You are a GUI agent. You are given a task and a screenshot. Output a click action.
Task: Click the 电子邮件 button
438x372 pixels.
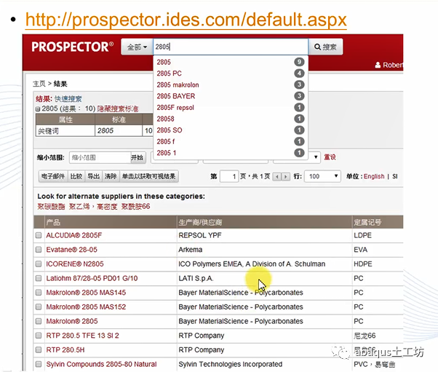pos(53,176)
